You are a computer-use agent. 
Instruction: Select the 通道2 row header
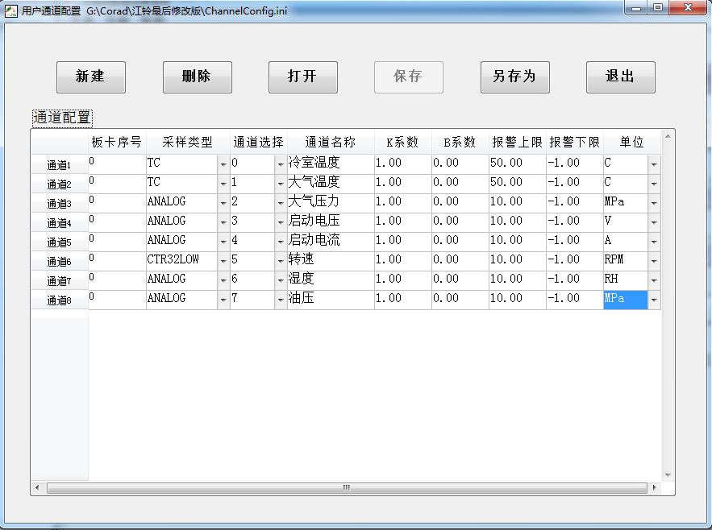60,184
